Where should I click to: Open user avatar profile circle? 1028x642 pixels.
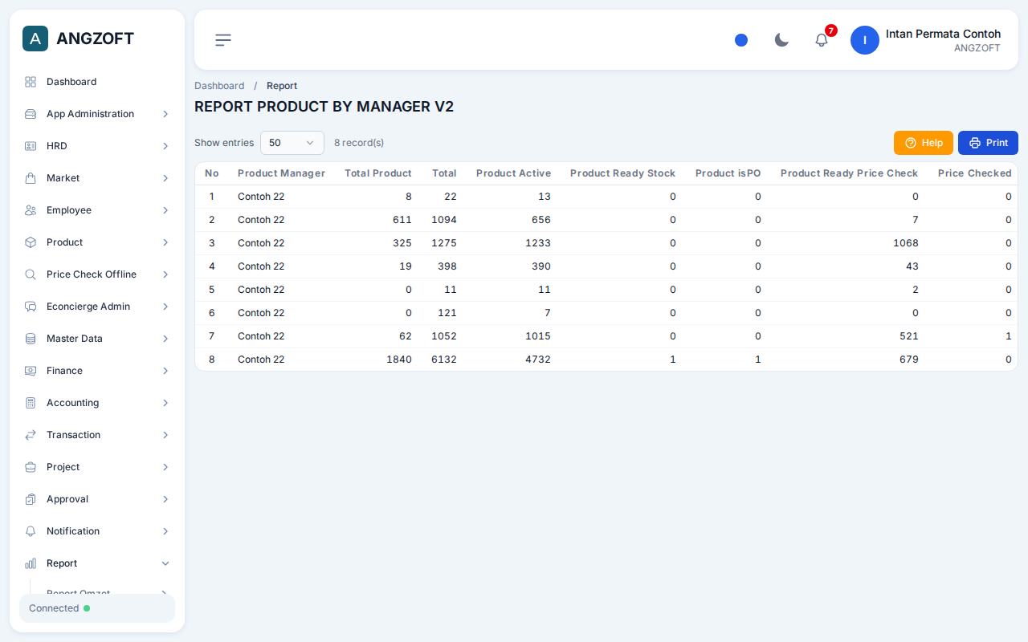[x=865, y=40]
